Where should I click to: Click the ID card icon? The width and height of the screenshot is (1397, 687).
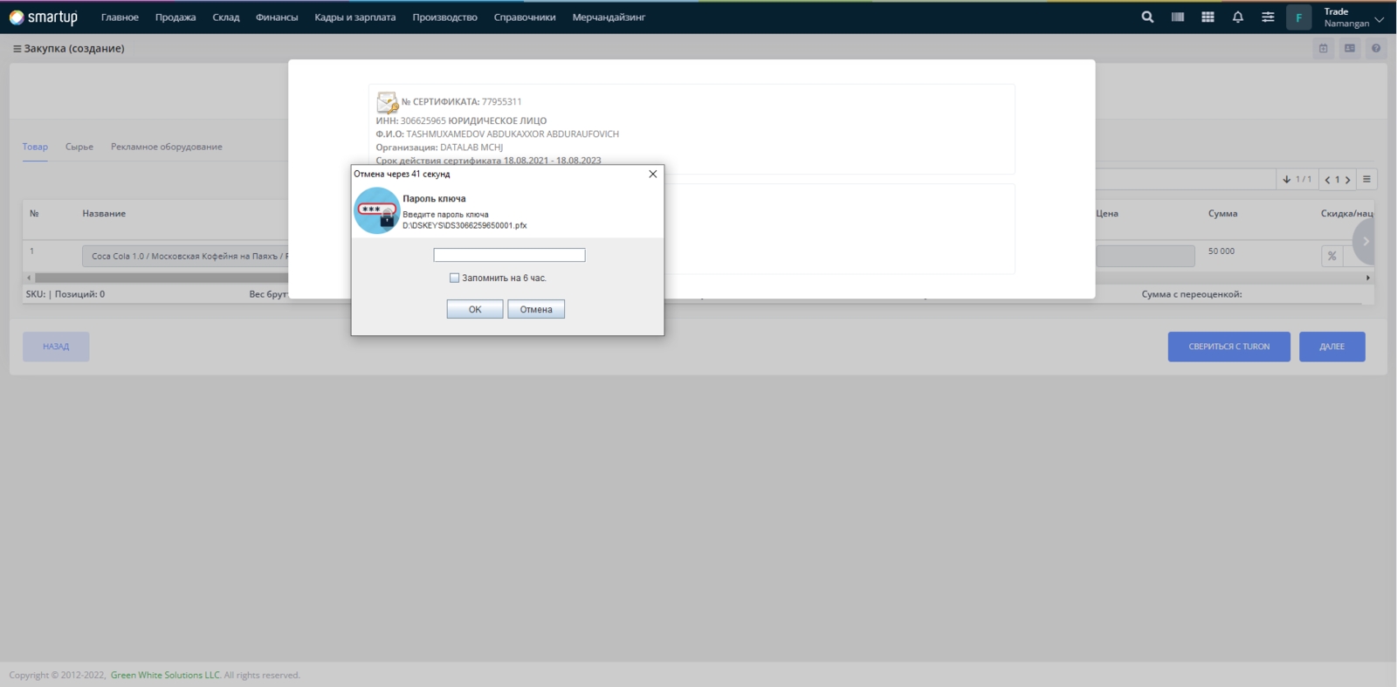click(x=1350, y=49)
